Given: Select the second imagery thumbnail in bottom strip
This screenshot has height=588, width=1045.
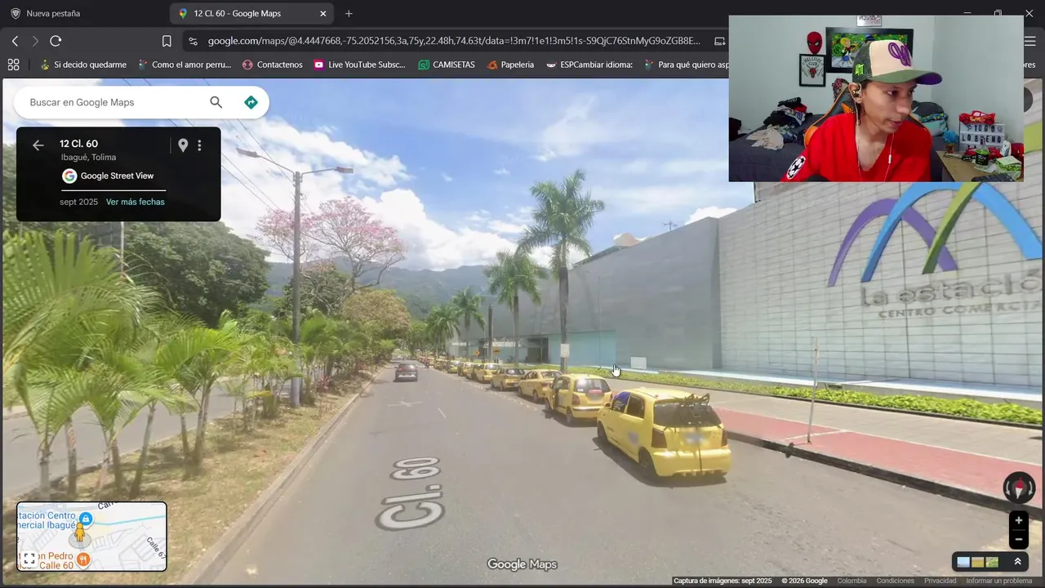Looking at the screenshot, I should (x=977, y=562).
